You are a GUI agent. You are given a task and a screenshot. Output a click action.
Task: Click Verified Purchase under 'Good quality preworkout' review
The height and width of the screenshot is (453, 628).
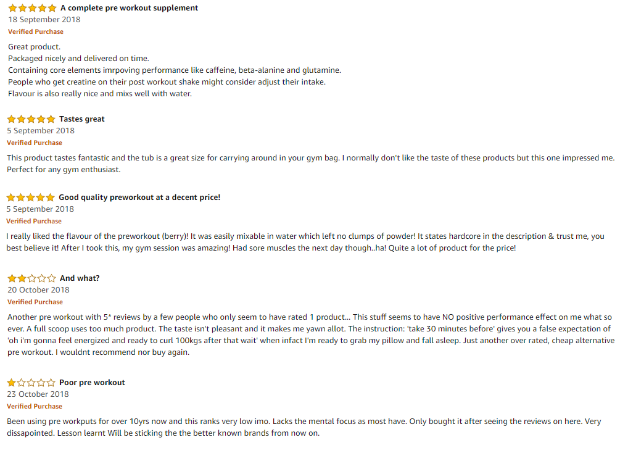[x=34, y=221]
